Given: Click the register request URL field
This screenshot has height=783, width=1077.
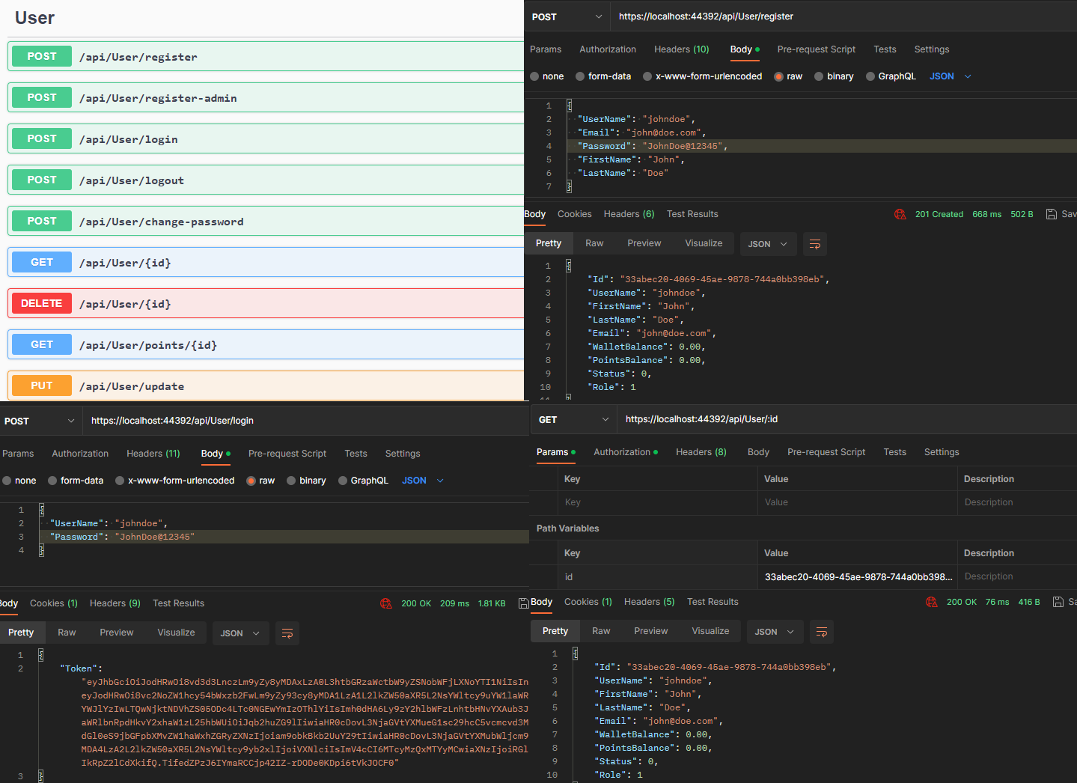Looking at the screenshot, I should [844, 16].
